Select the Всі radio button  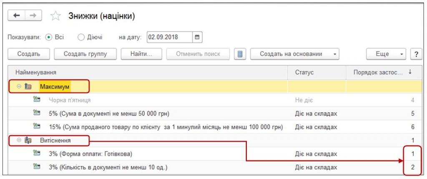[x=48, y=37]
